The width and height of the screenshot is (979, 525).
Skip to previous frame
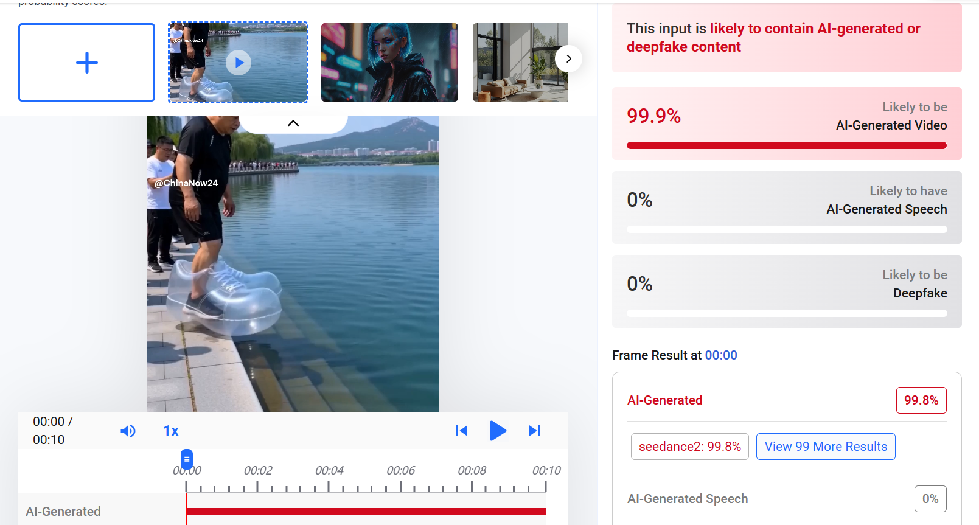pos(462,431)
